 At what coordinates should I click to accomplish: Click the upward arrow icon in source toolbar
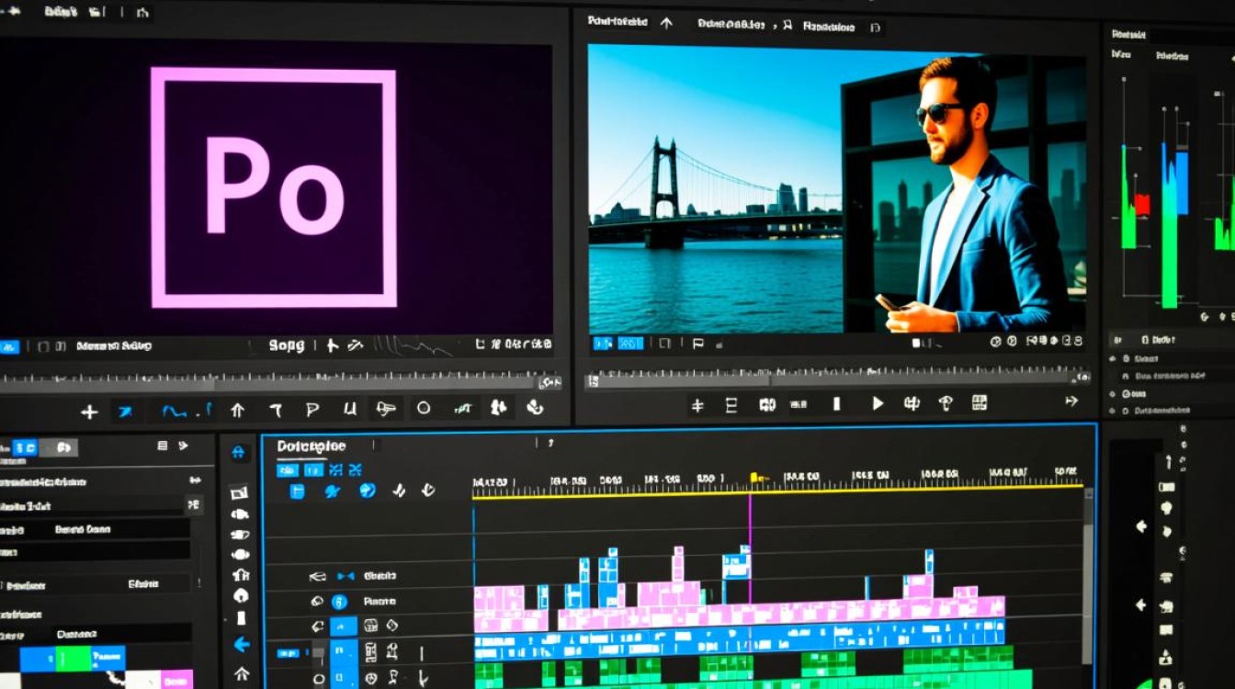237,410
